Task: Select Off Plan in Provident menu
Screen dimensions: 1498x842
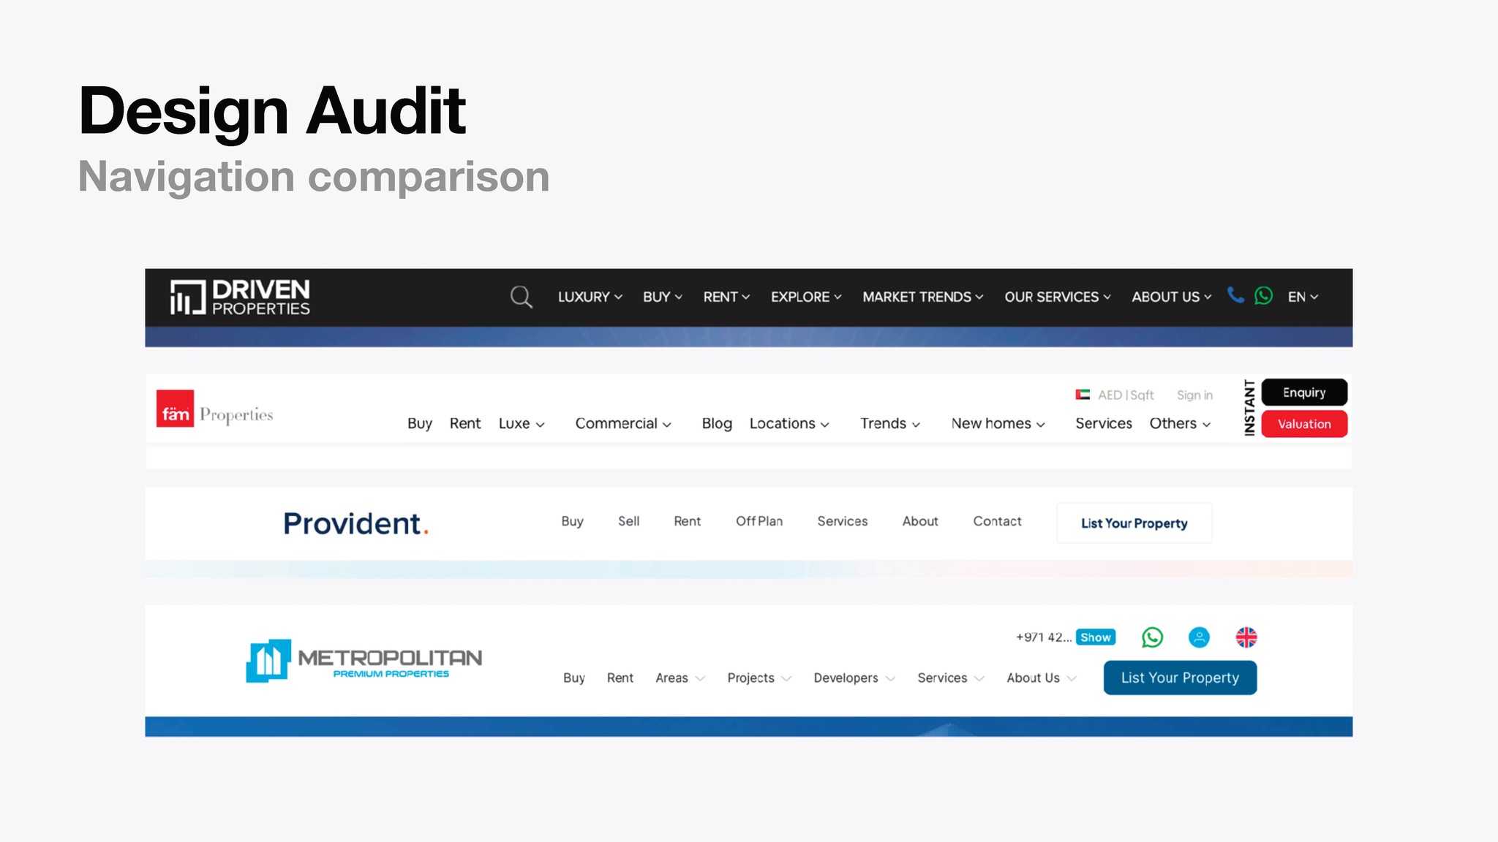Action: [759, 521]
